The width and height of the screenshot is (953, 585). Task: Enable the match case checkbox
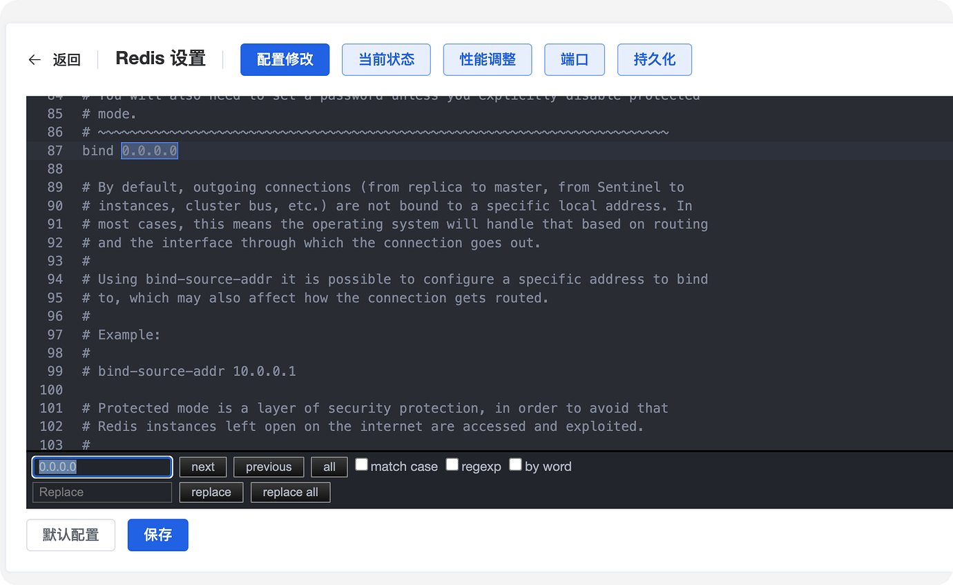coord(361,464)
